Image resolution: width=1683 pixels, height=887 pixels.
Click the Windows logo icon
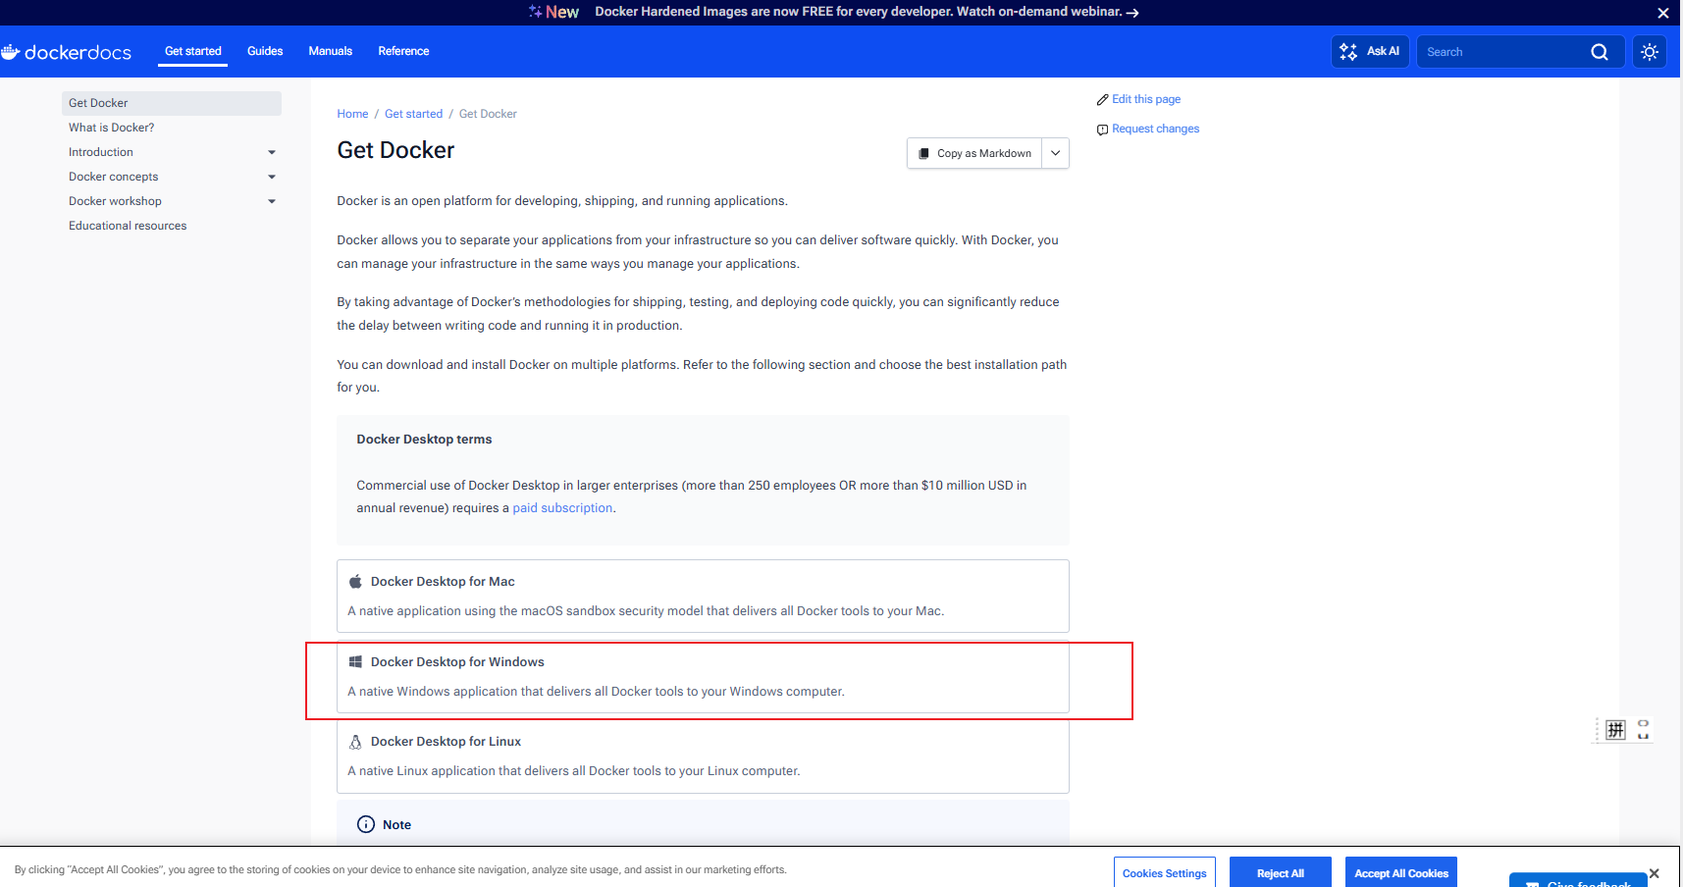355,662
